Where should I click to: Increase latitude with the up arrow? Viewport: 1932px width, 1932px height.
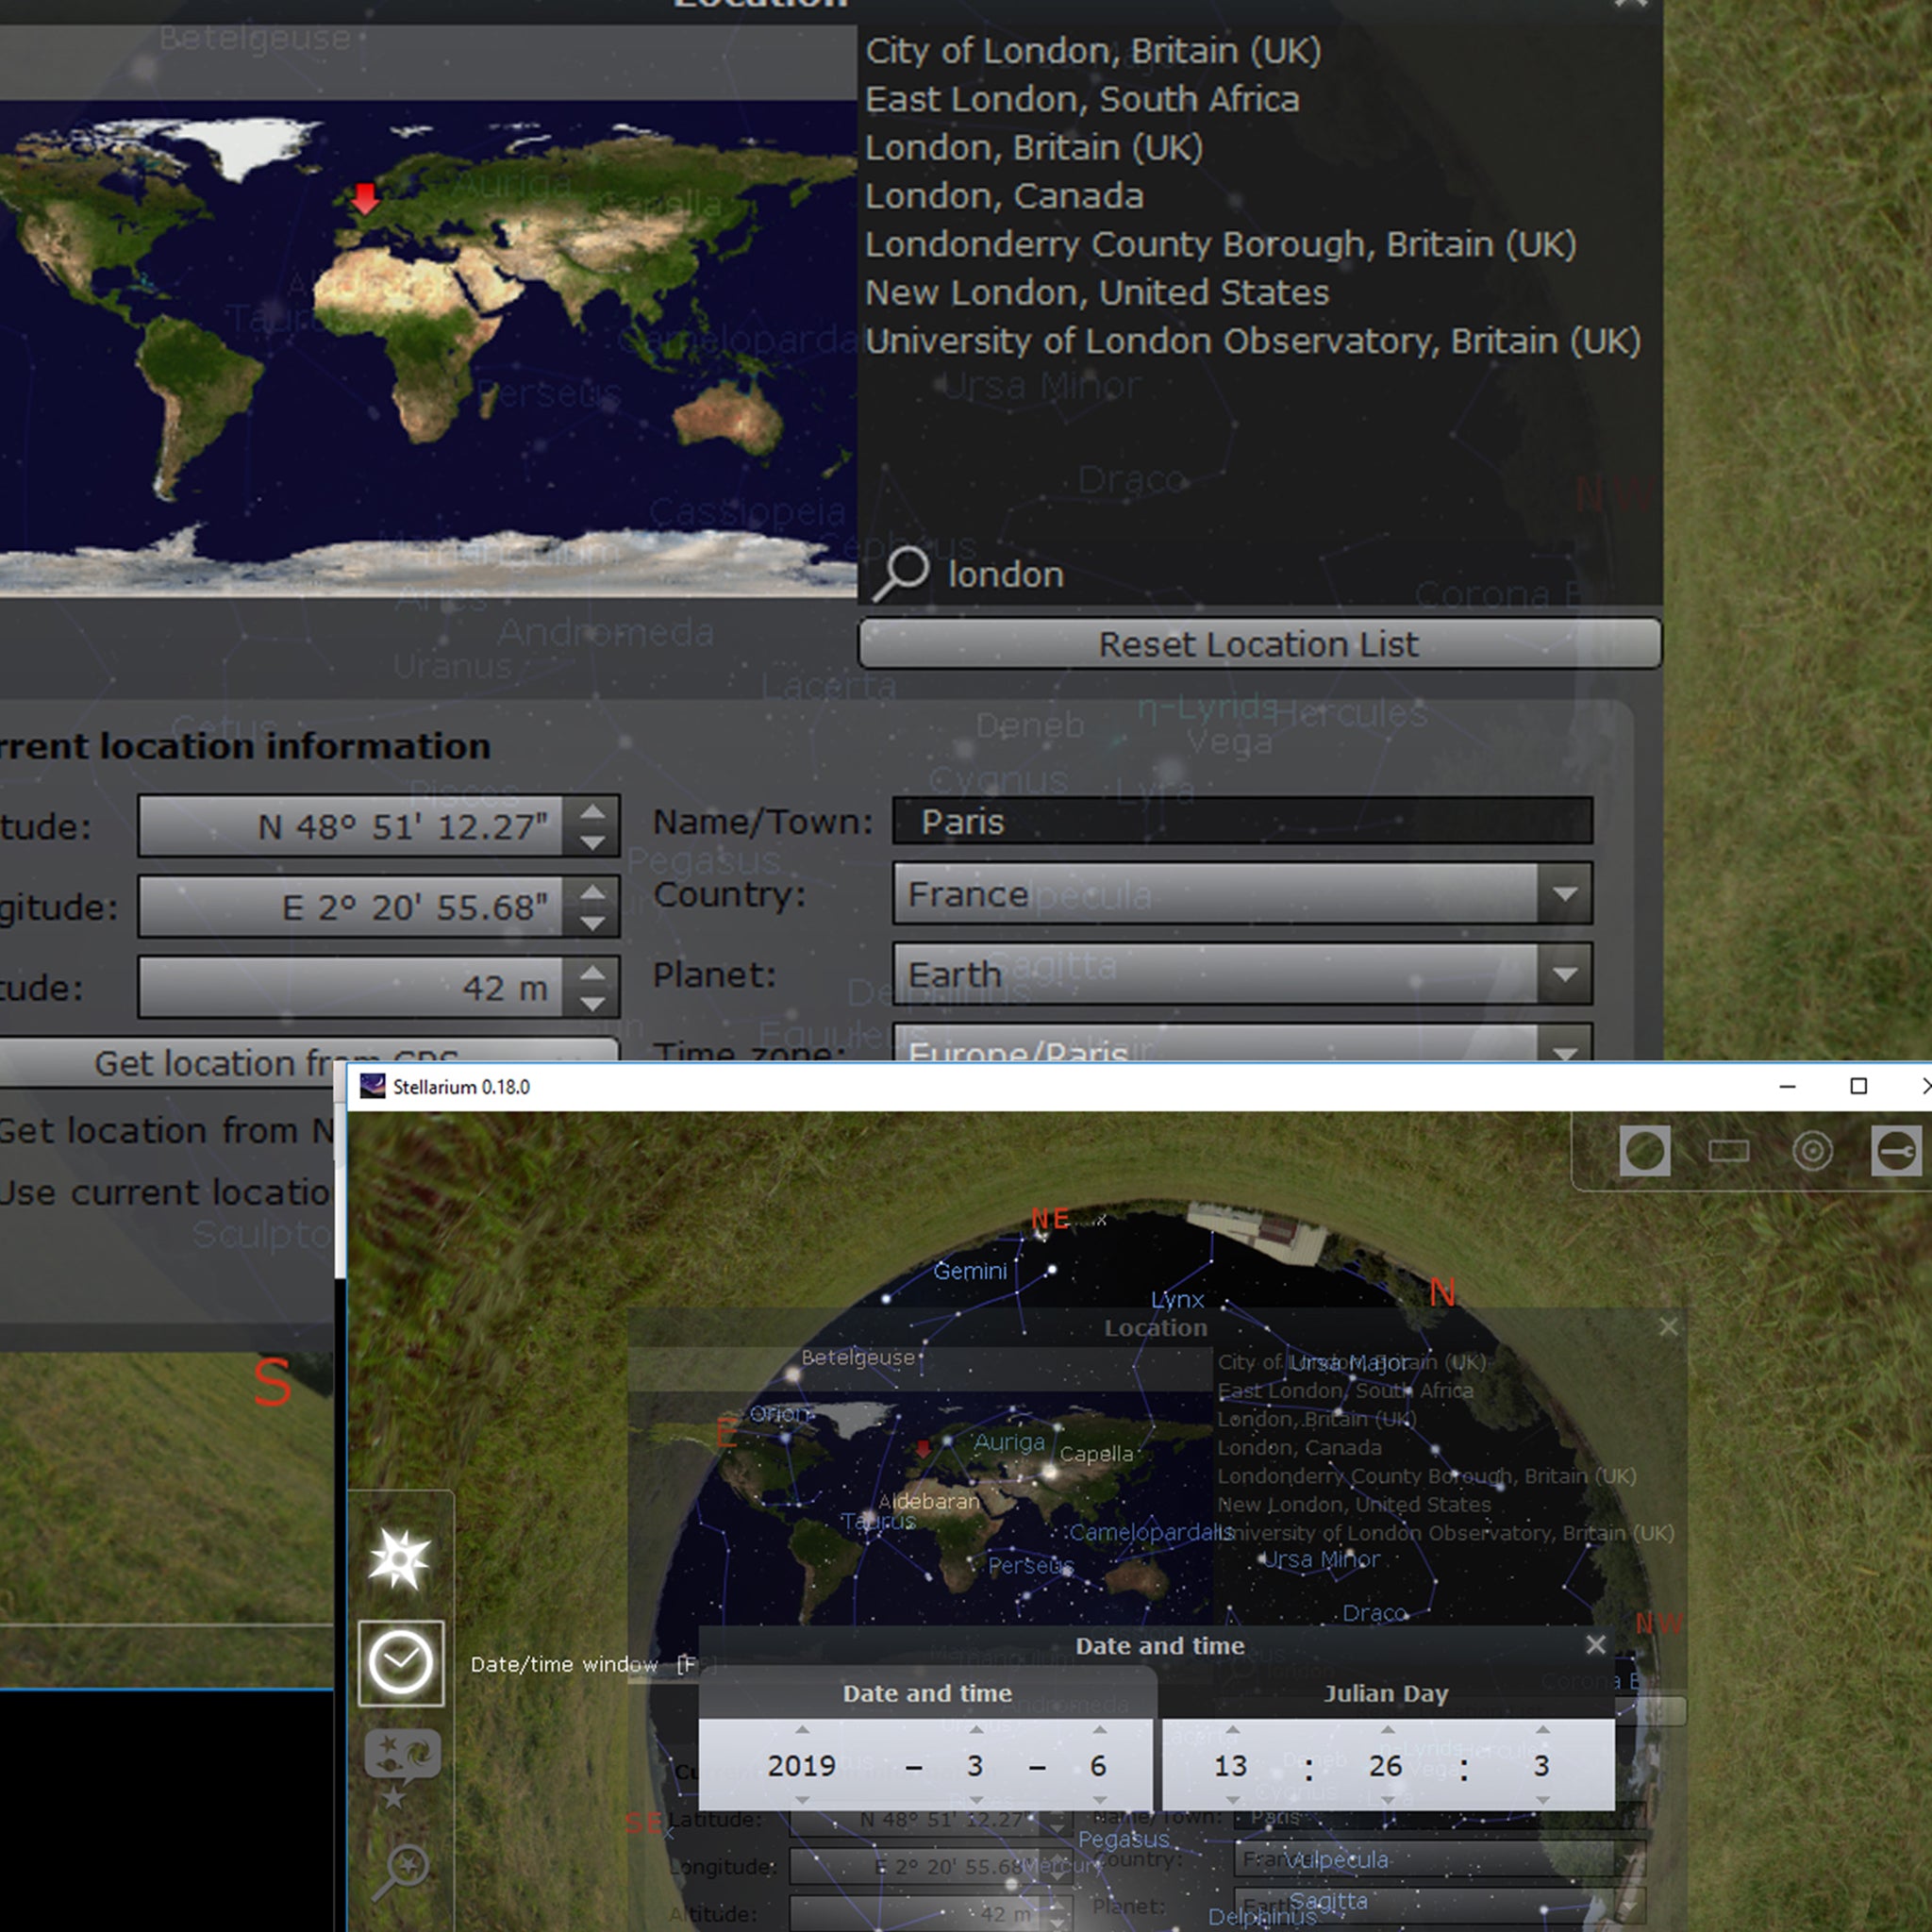pos(592,811)
